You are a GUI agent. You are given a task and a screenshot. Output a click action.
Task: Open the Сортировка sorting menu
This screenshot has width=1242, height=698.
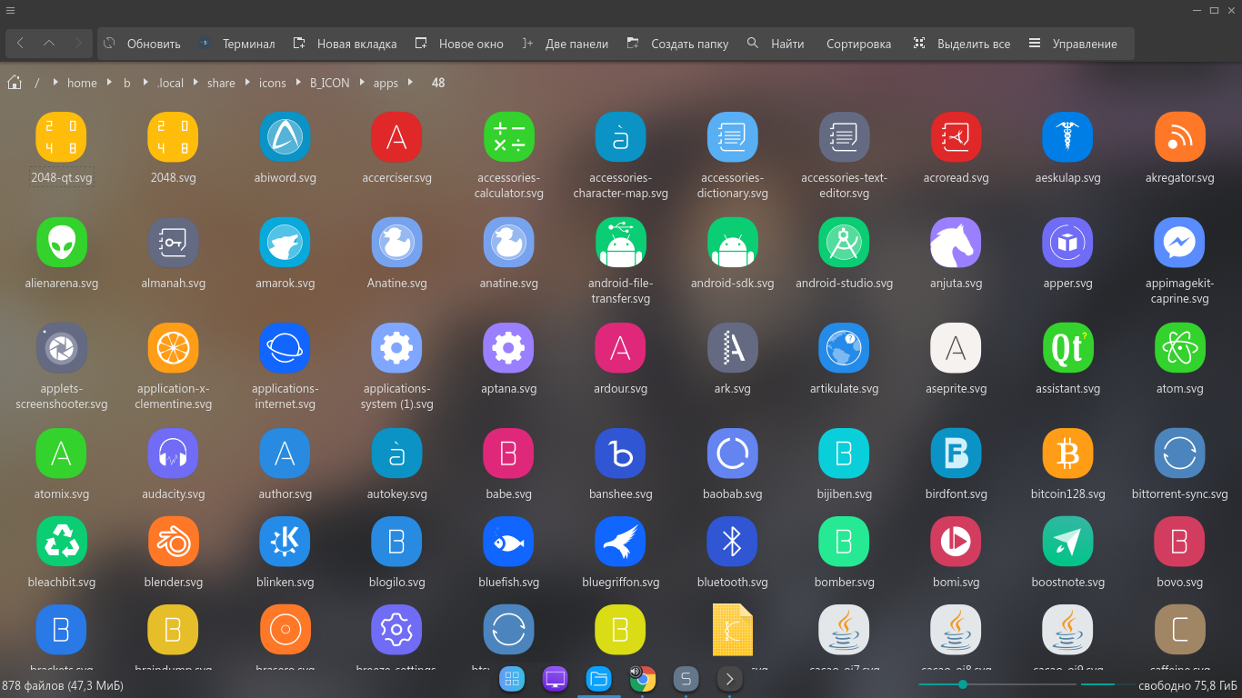[858, 44]
